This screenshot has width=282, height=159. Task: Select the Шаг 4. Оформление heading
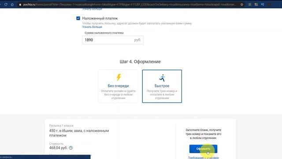coord(140,62)
